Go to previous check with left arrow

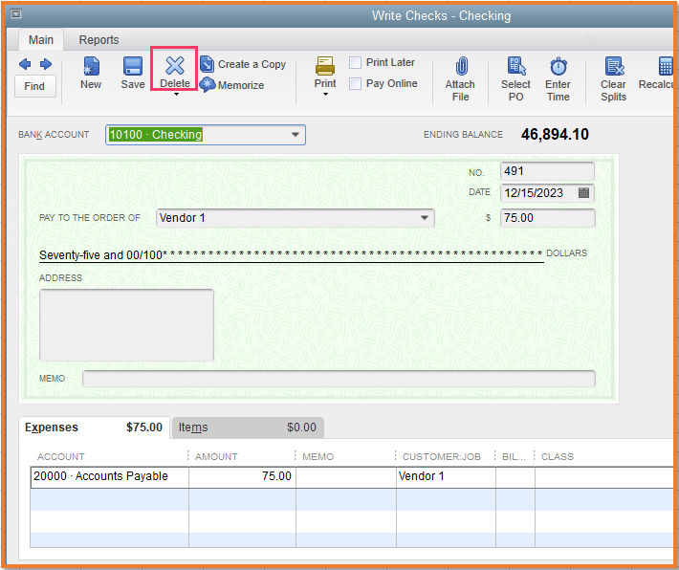pyautogui.click(x=25, y=64)
